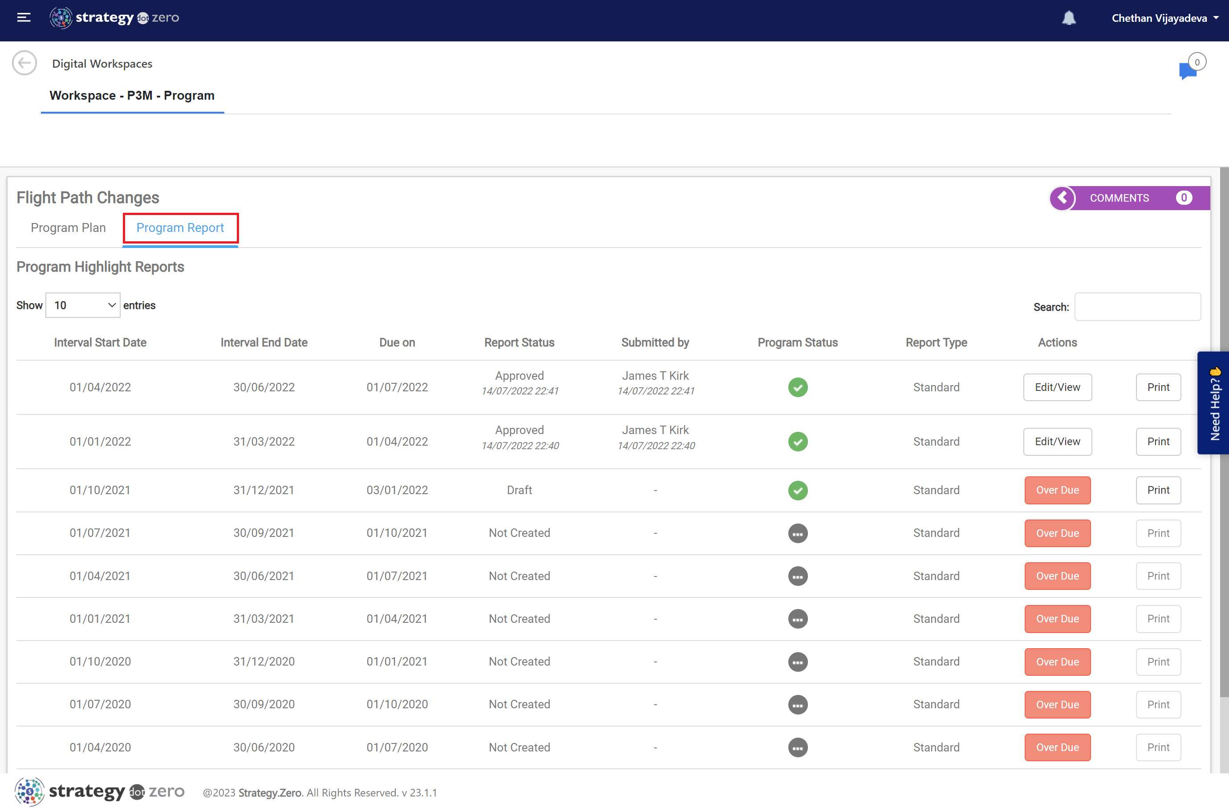This screenshot has height=808, width=1229.
Task: Click 'Standard' type in 01/04/2020 row
Action: click(936, 747)
